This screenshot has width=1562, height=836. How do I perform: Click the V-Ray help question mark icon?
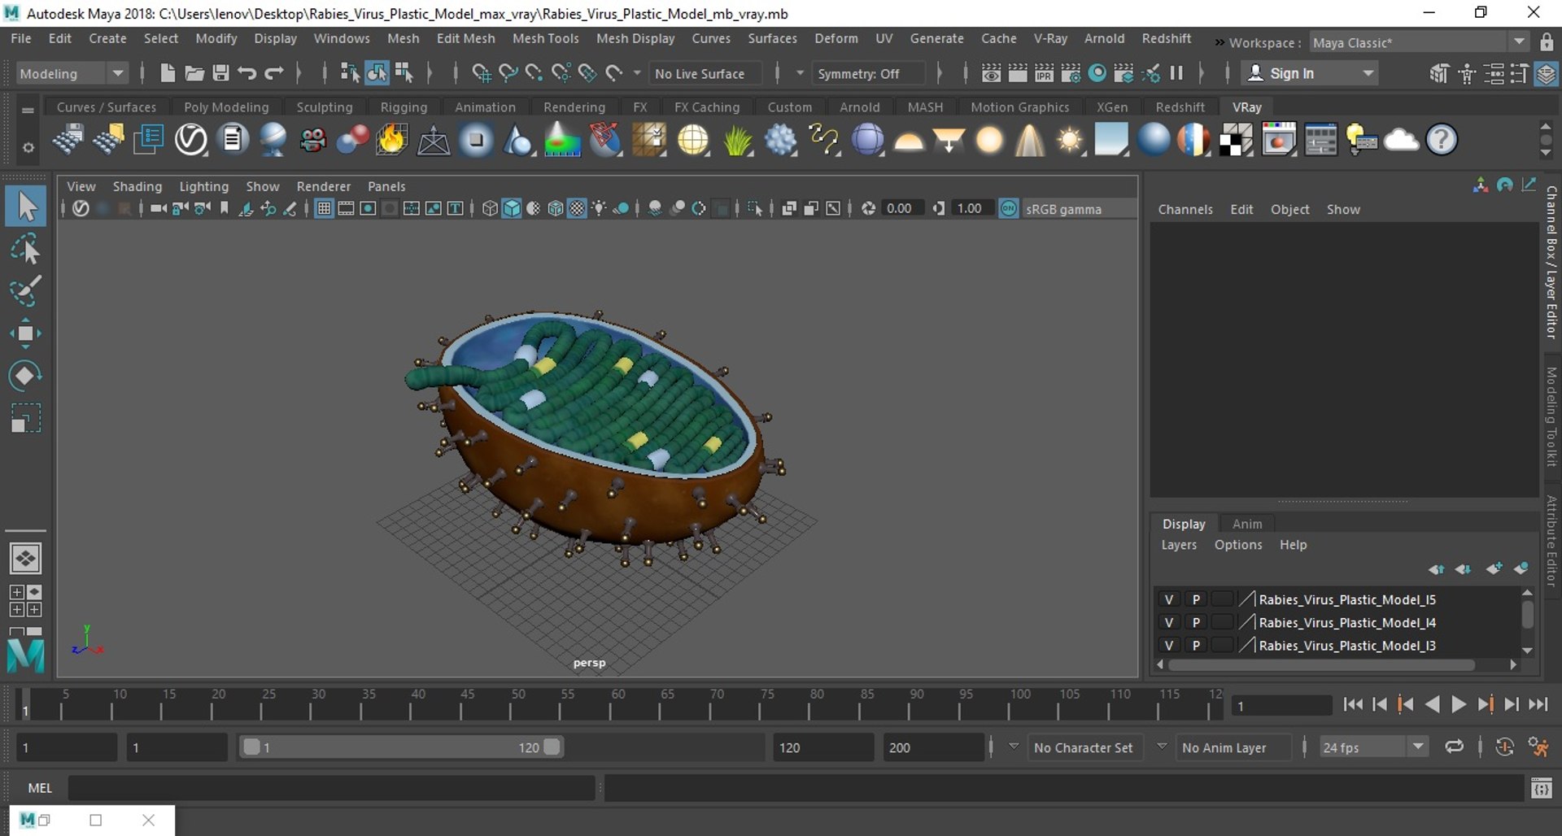(1441, 140)
